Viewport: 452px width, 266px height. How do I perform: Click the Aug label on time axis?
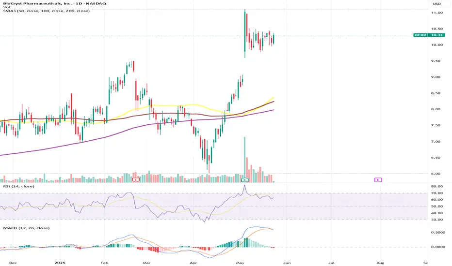point(380,263)
